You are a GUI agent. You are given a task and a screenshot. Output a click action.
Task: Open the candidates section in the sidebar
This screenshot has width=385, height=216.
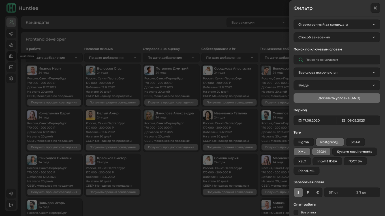11,22
